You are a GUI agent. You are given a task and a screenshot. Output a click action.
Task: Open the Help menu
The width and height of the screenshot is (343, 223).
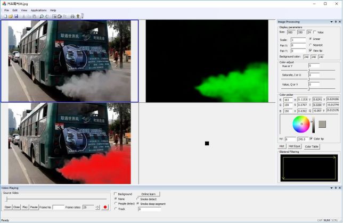click(x=53, y=10)
